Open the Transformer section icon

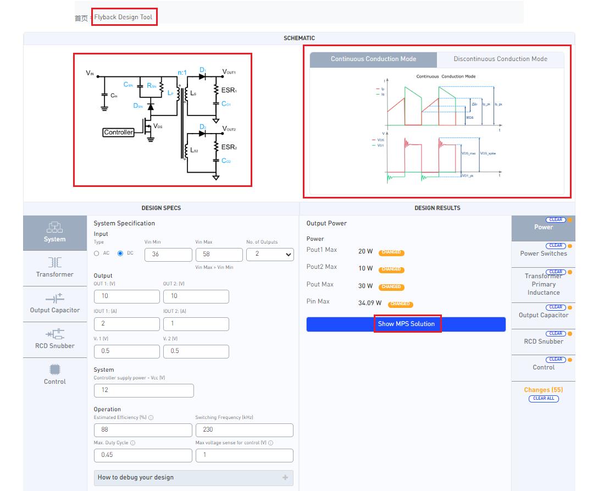tap(54, 262)
